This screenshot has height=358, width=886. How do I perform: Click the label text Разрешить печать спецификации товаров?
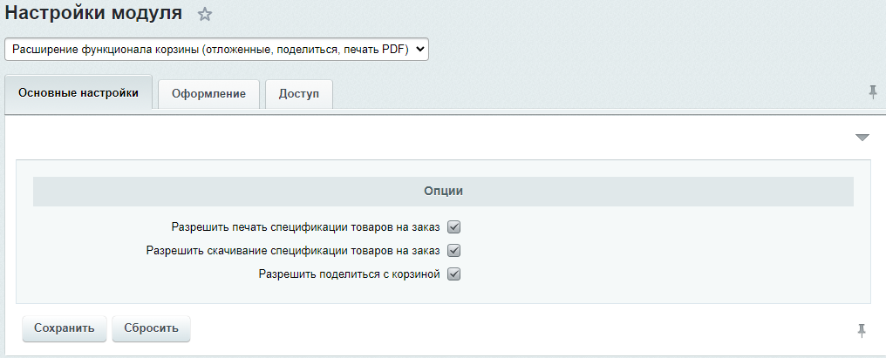coord(305,227)
